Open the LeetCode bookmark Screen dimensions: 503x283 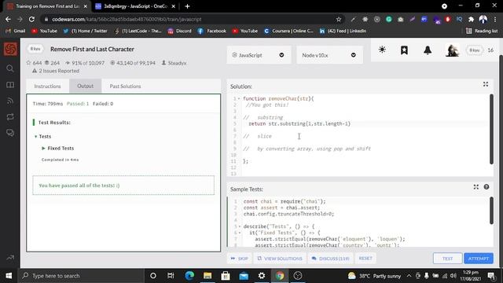[x=138, y=31]
